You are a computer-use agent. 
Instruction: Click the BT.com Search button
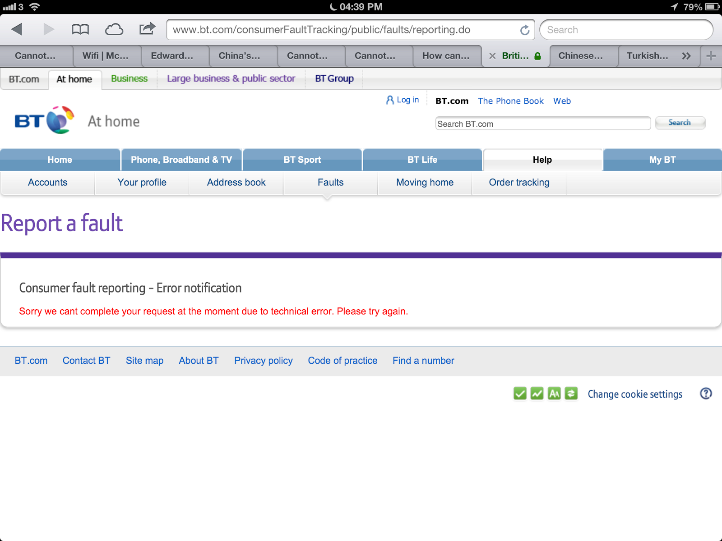(680, 123)
